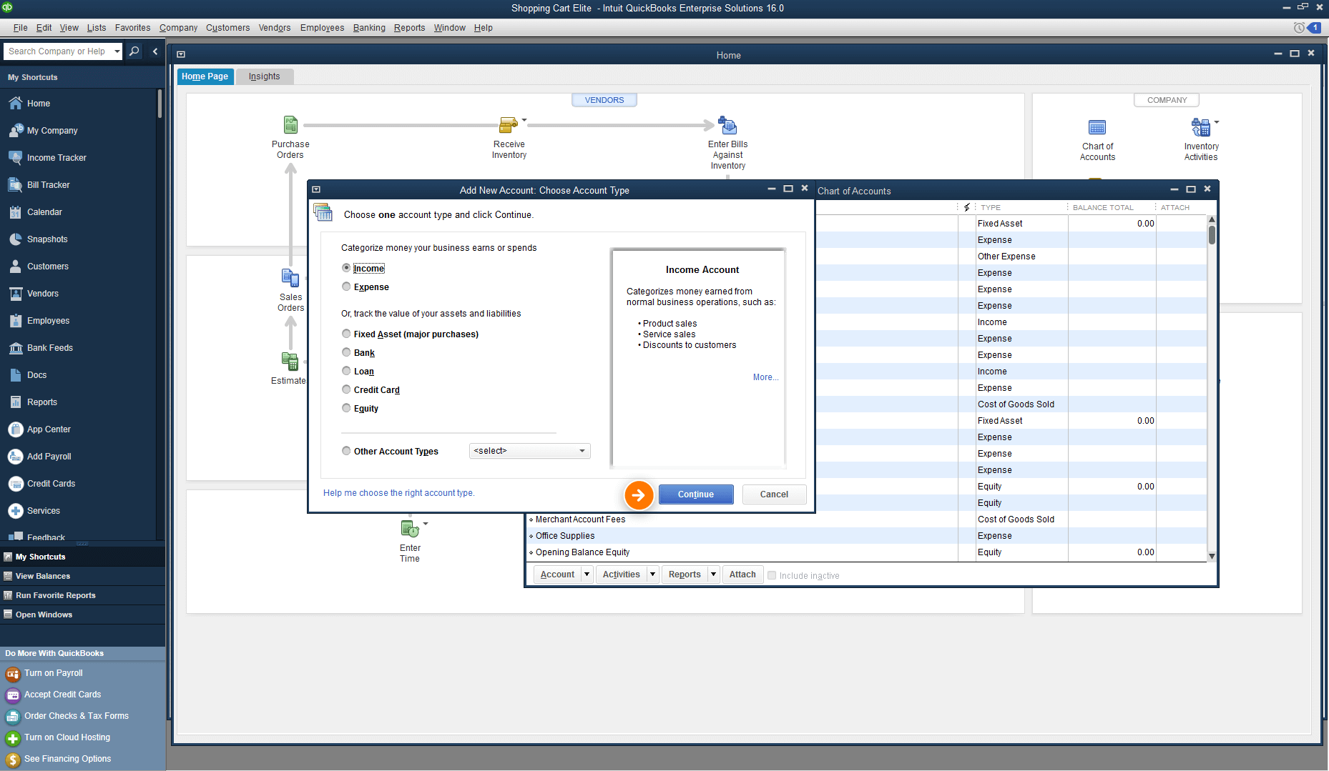This screenshot has height=771, width=1329.
Task: Expand Inventory Activities dropdown arrow
Action: [x=1217, y=121]
